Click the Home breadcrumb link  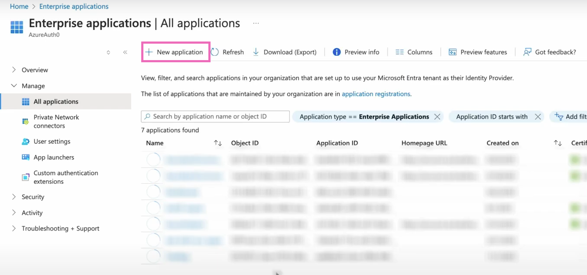(x=19, y=6)
